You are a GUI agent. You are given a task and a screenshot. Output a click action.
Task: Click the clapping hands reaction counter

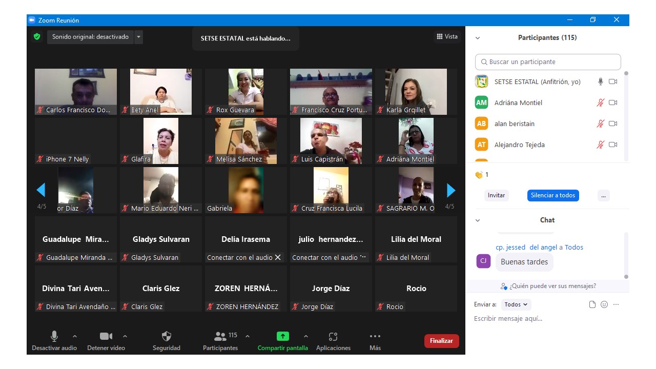tap(481, 175)
